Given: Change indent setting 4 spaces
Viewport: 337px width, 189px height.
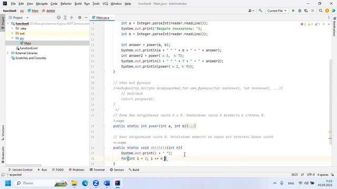Looking at the screenshot, I should pos(323,175).
